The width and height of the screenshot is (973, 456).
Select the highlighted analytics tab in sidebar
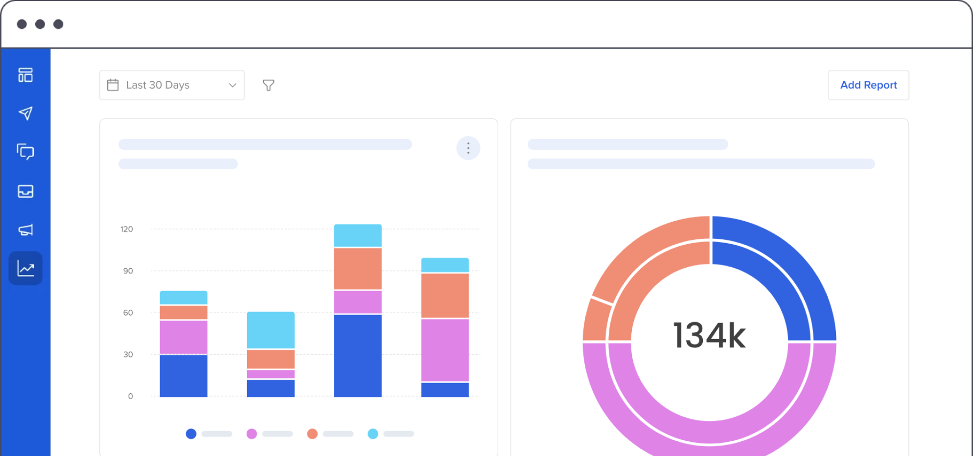tap(25, 268)
